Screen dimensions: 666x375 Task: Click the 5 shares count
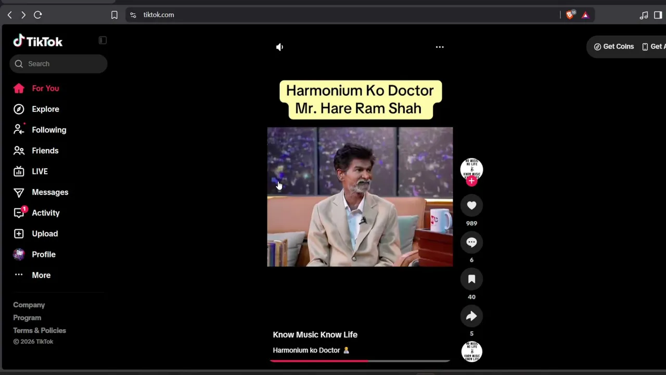click(x=471, y=334)
